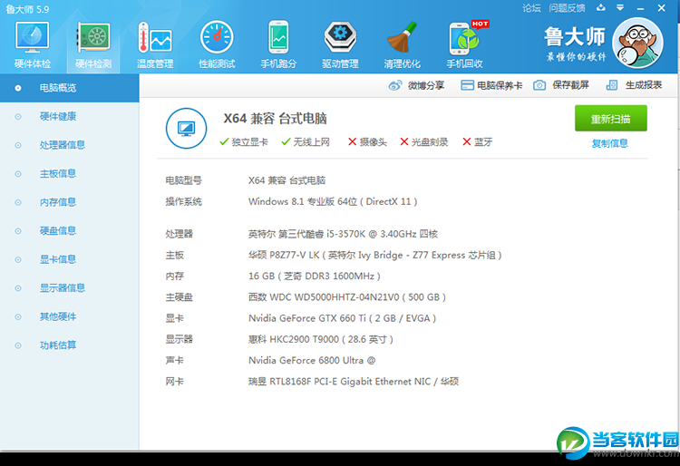Click the 保存截屏 camera icon
The height and width of the screenshot is (466, 680).
tap(539, 85)
